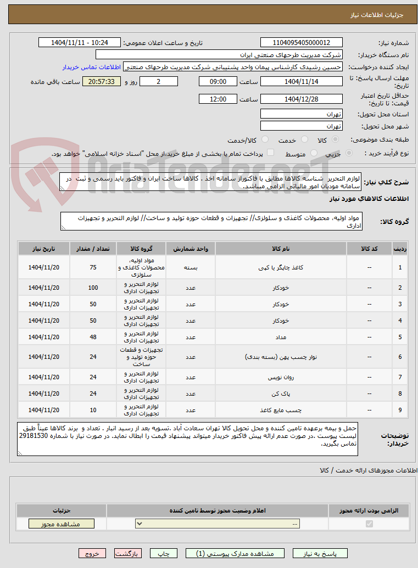Click the remaining time 20:57:33 field
This screenshot has width=418, height=568.
coord(102,82)
